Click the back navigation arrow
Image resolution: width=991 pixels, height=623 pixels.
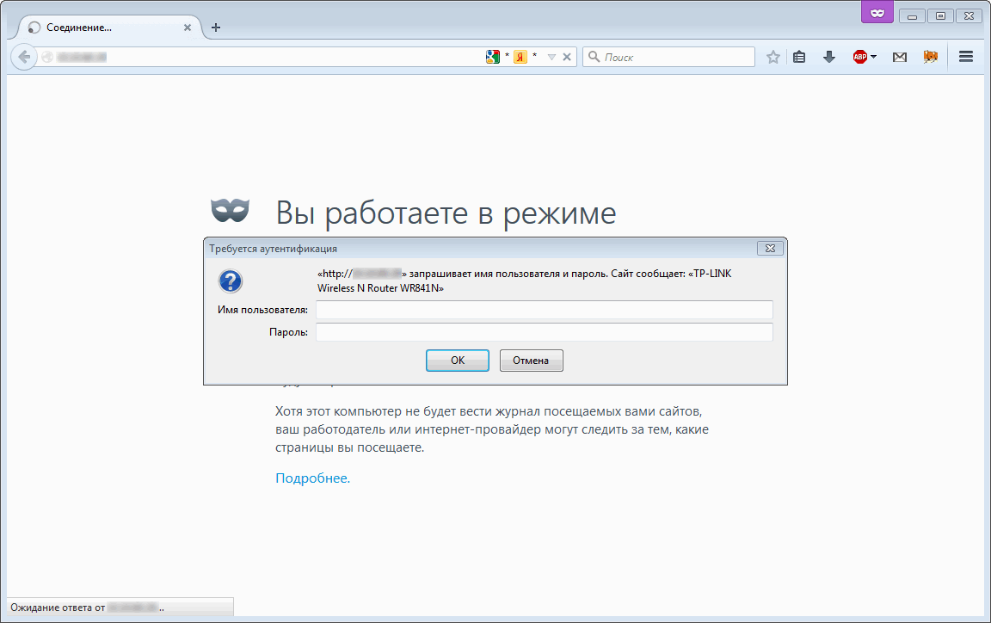(x=24, y=57)
